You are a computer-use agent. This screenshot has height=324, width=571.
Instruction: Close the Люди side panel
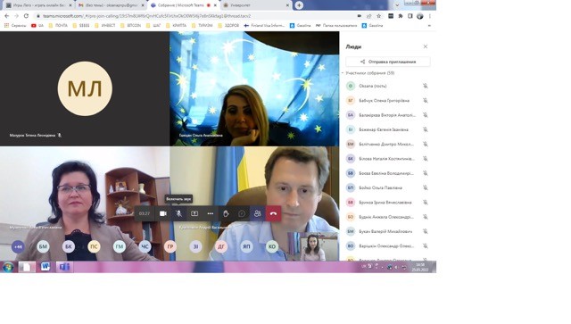tap(425, 46)
